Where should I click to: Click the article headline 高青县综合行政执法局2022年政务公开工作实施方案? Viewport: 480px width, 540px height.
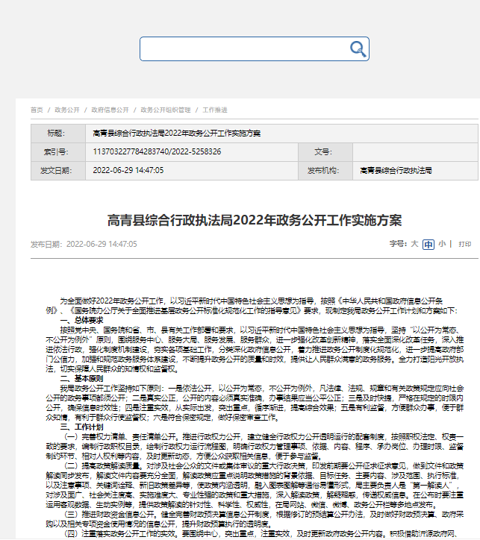(x=255, y=220)
